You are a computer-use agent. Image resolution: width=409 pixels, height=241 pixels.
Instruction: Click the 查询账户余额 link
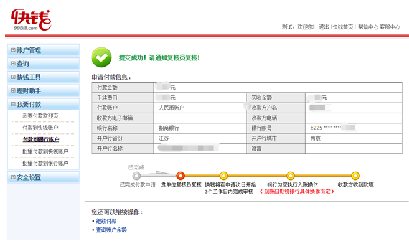pos(111,230)
